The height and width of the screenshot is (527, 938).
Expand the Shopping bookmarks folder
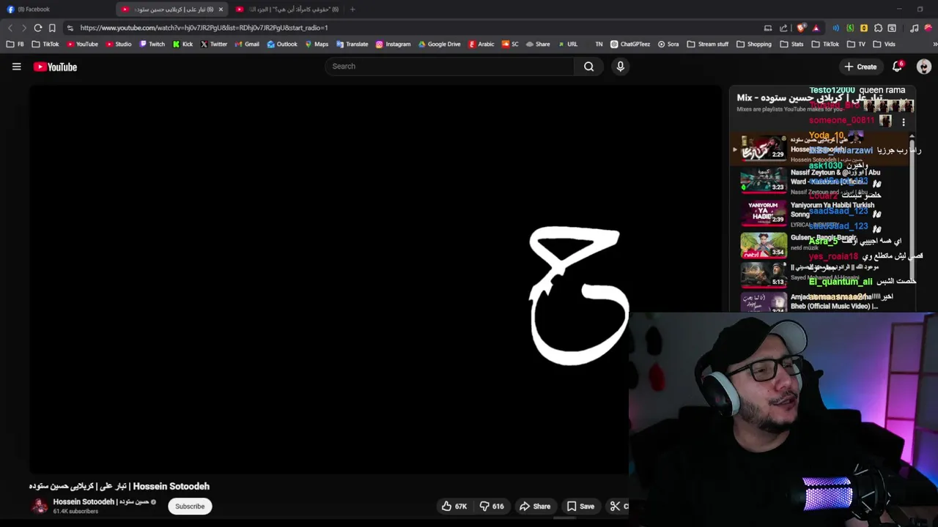(753, 44)
